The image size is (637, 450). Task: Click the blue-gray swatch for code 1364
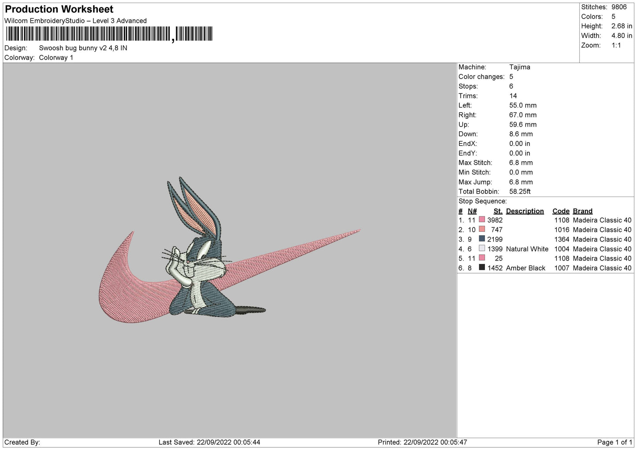coord(482,239)
